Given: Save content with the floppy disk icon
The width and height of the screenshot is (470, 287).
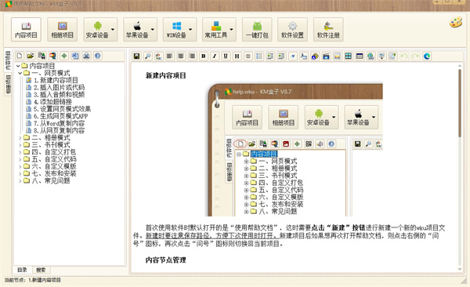Looking at the screenshot, I should tap(136, 56).
